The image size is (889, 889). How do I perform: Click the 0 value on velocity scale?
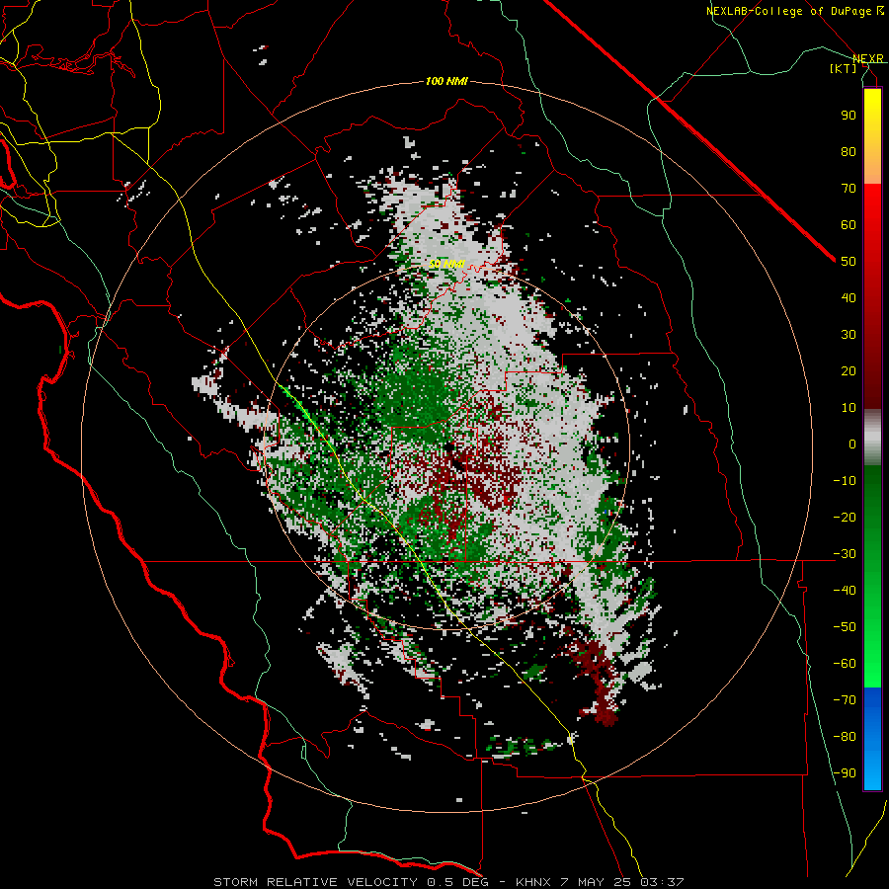tap(852, 444)
